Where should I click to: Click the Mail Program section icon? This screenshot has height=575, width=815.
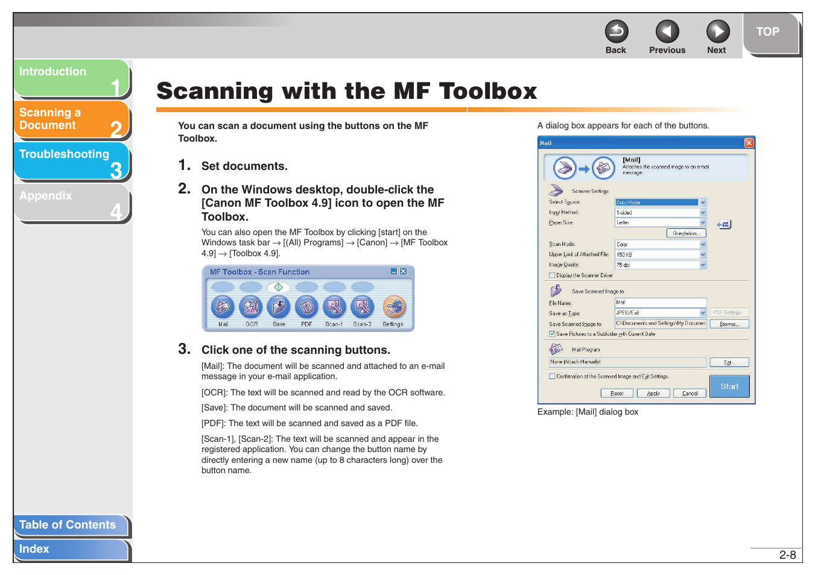point(556,349)
